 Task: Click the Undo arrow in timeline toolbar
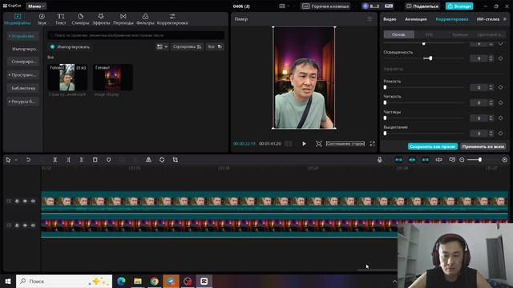28,160
